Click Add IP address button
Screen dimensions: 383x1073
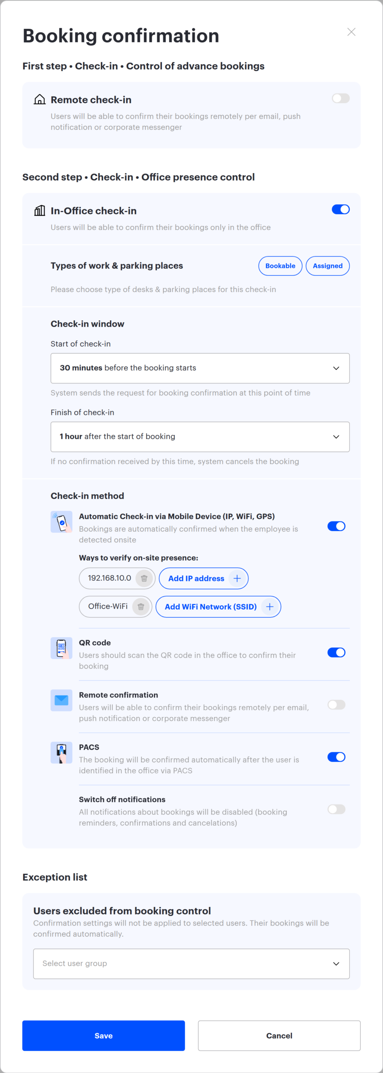pos(204,578)
